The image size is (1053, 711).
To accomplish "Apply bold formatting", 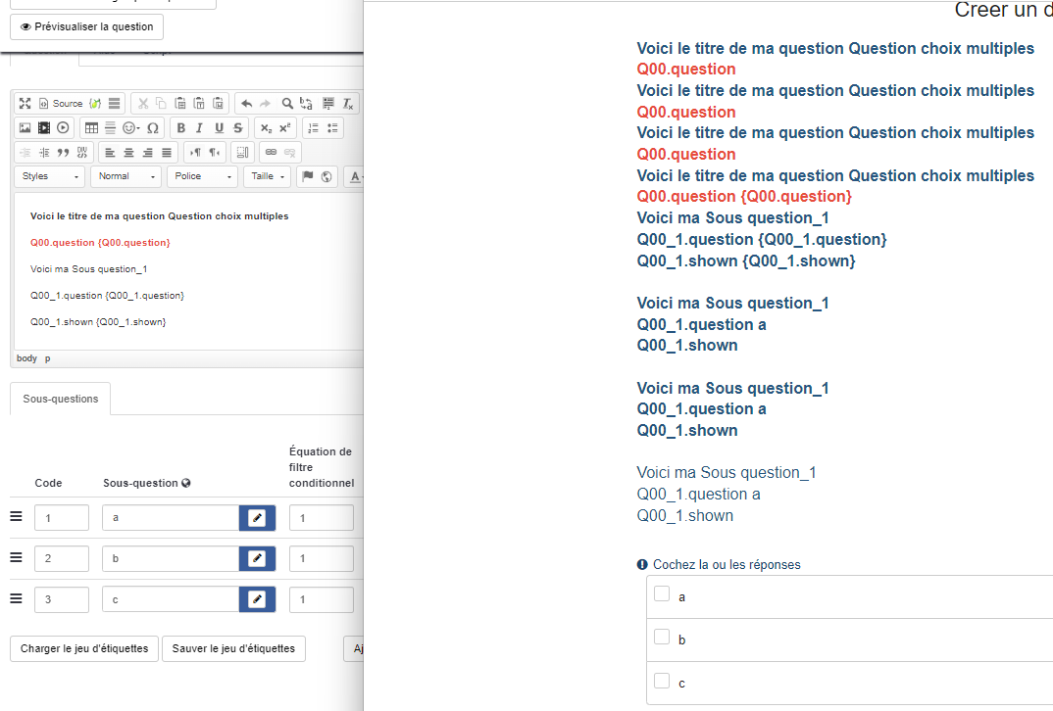I will [x=181, y=127].
